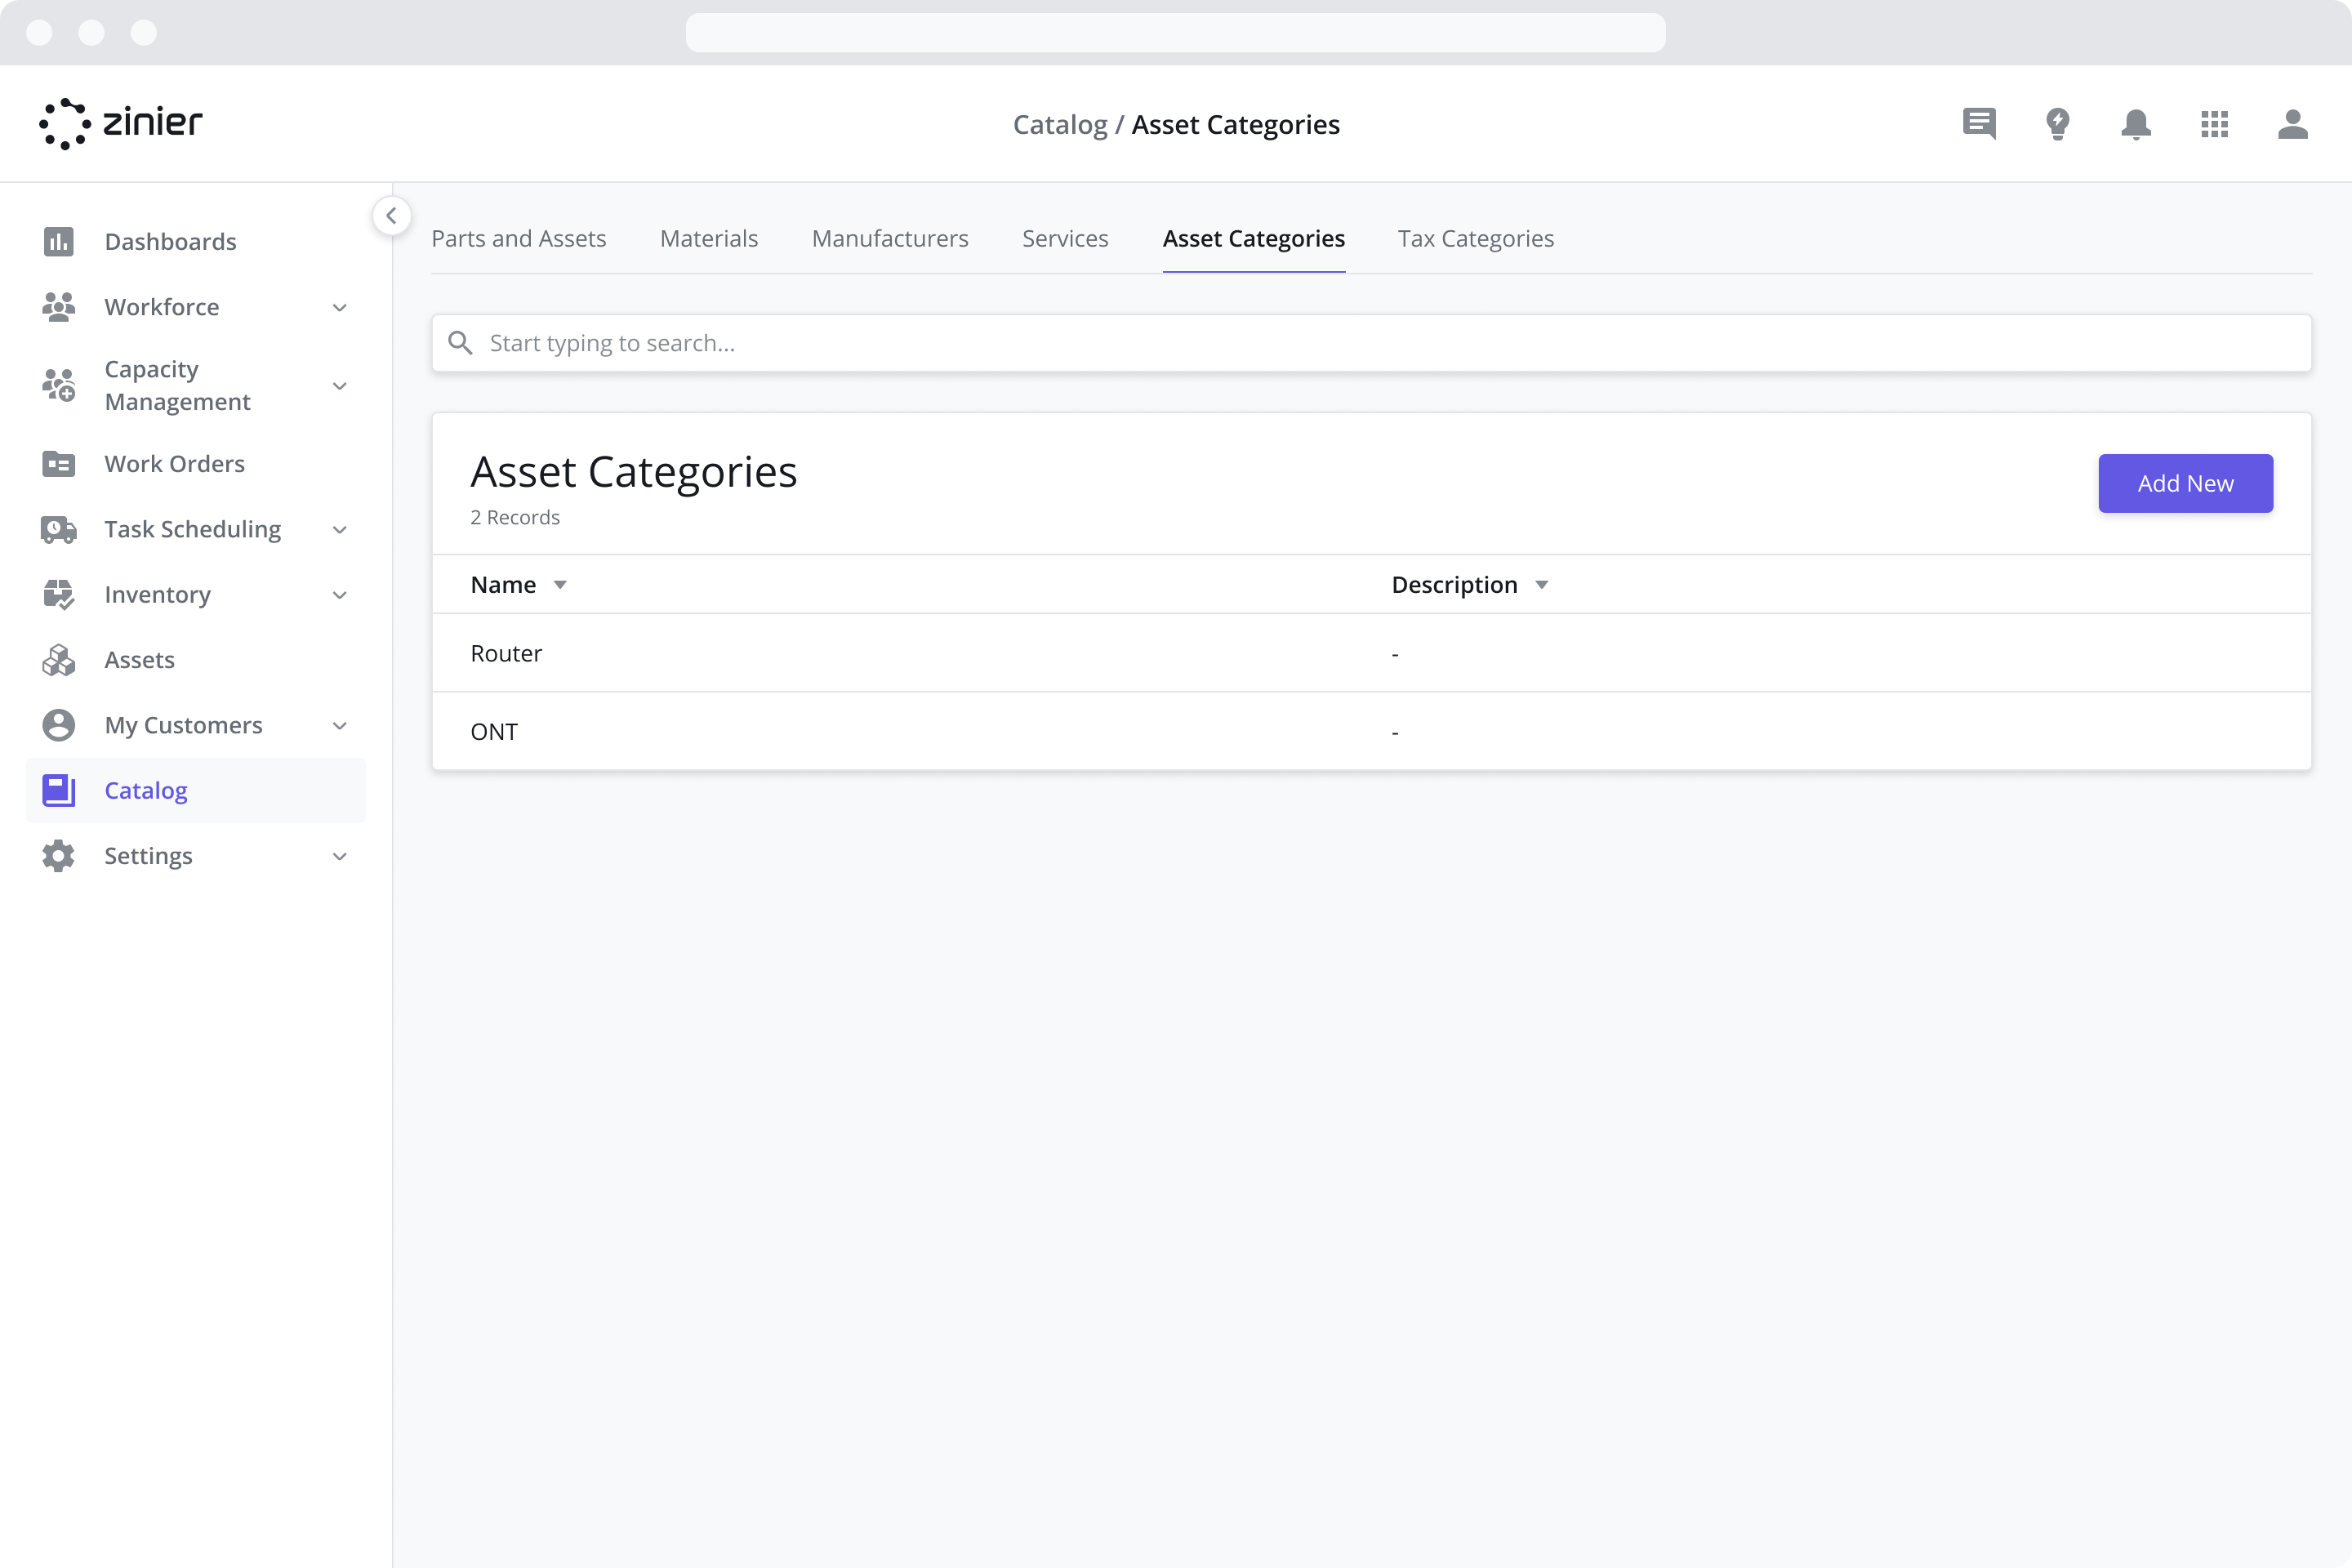Open the Description column sort dropdown

coord(1541,585)
